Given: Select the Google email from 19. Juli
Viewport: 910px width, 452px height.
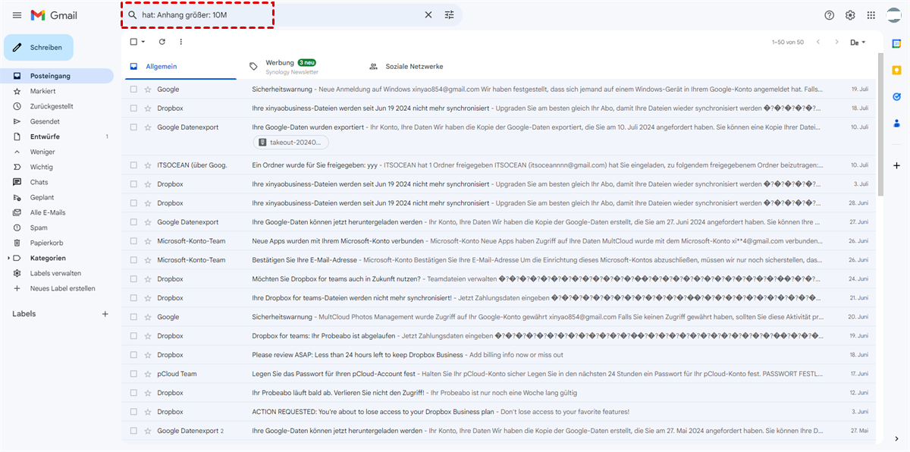Looking at the screenshot, I should [133, 89].
